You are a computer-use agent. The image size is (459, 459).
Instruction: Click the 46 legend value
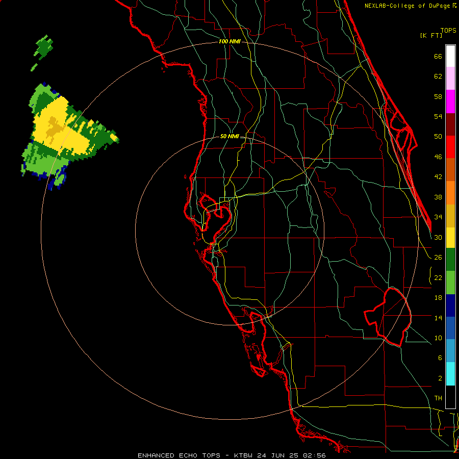[x=438, y=157]
